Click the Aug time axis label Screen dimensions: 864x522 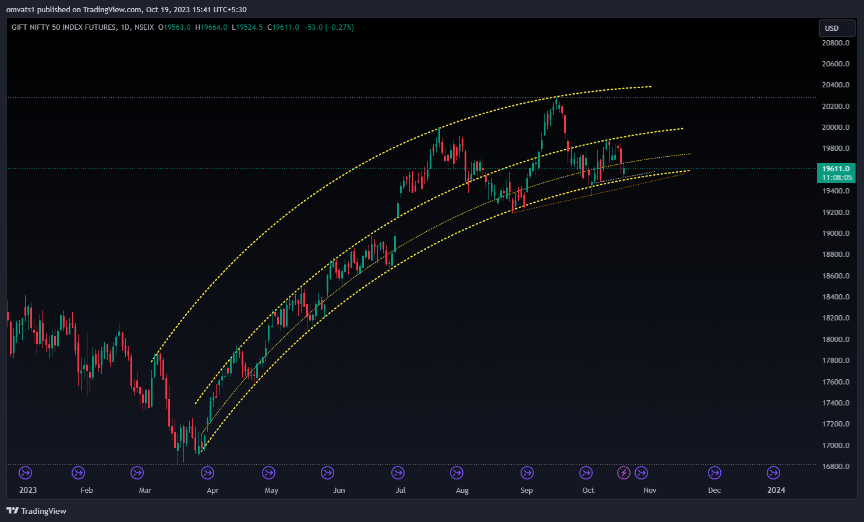coord(462,491)
